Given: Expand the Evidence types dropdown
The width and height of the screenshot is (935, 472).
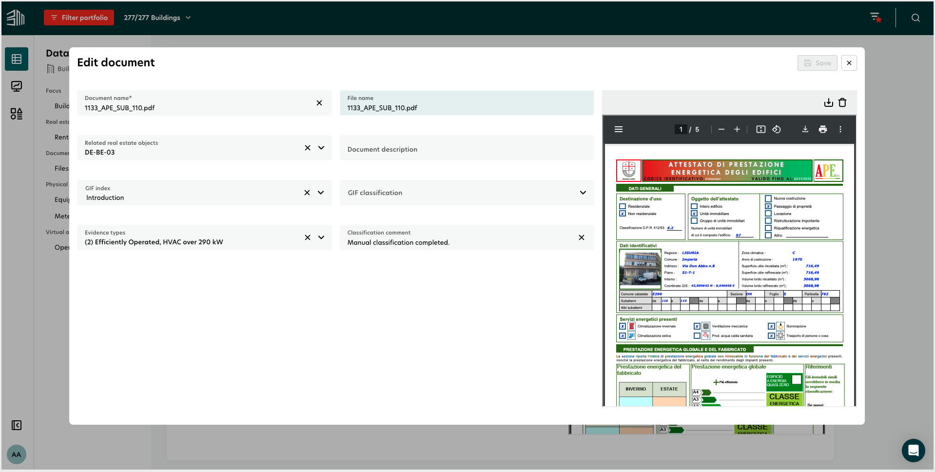Looking at the screenshot, I should (321, 237).
